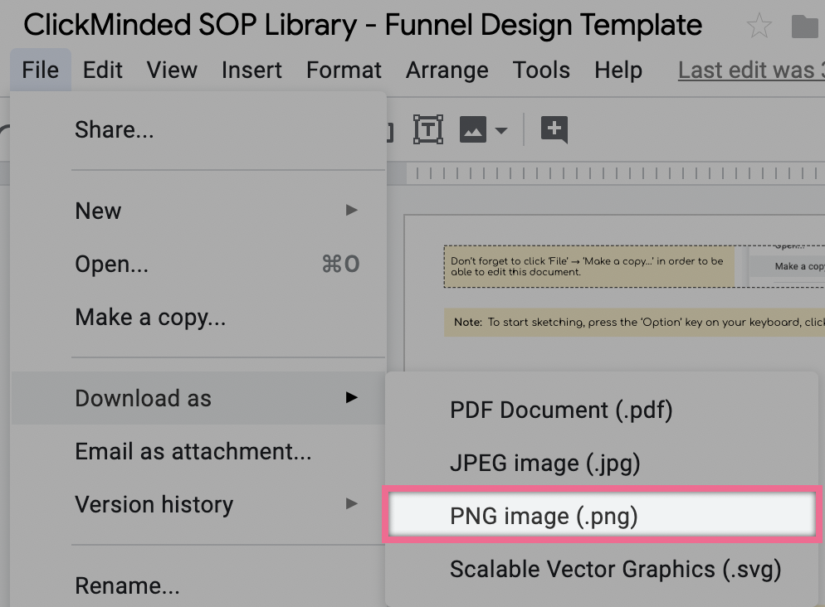
Task: Click the move-to-folder icon
Action: click(804, 27)
